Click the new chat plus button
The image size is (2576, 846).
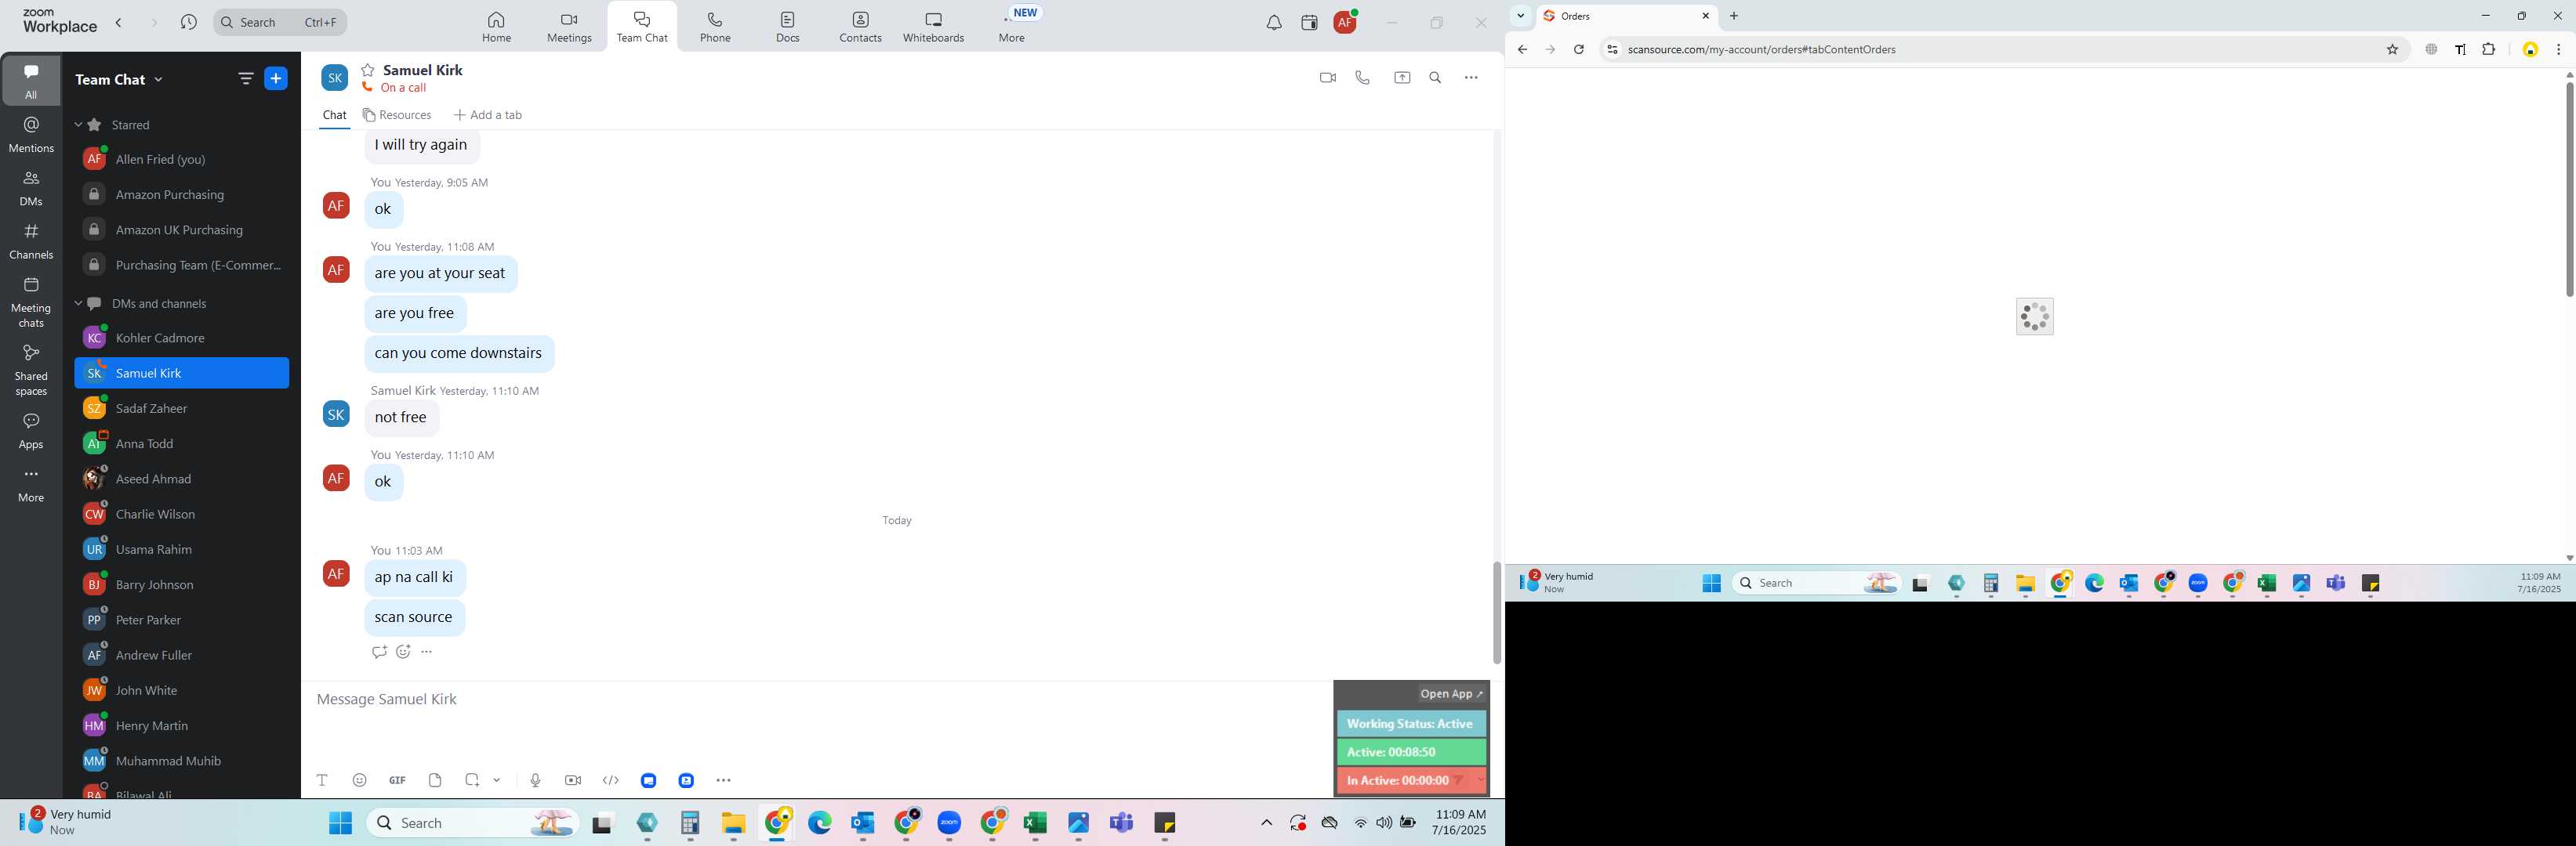click(x=276, y=79)
